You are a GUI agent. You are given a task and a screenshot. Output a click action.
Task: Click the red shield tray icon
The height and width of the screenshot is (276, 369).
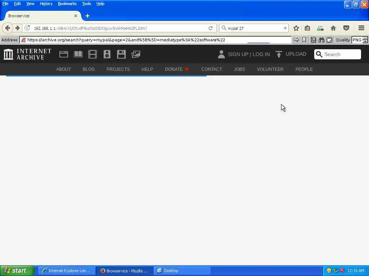(x=342, y=271)
